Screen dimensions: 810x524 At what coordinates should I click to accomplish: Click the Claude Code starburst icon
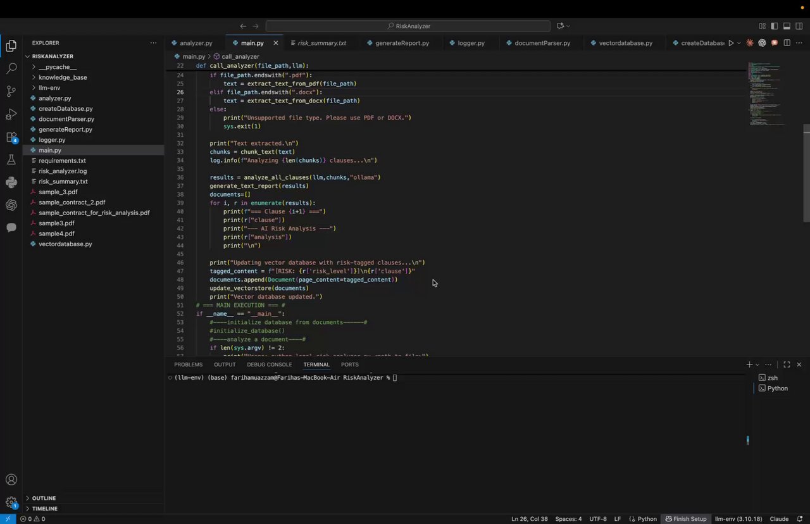click(x=750, y=43)
